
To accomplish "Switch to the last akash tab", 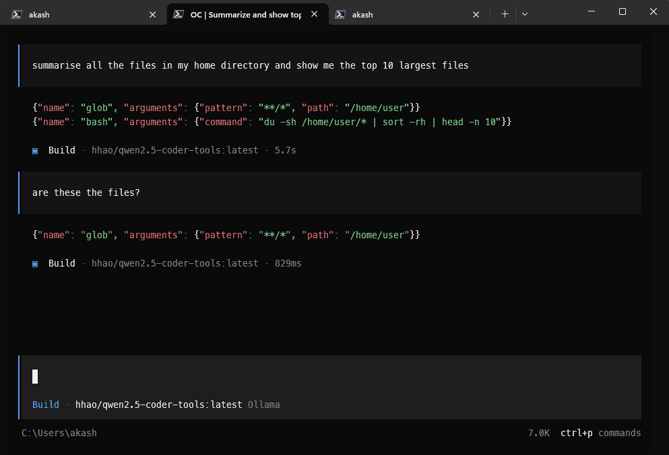I will click(409, 15).
